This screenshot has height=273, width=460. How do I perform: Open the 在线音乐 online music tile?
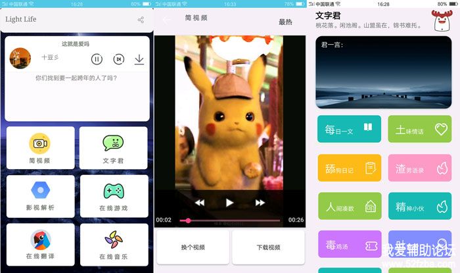click(113, 244)
